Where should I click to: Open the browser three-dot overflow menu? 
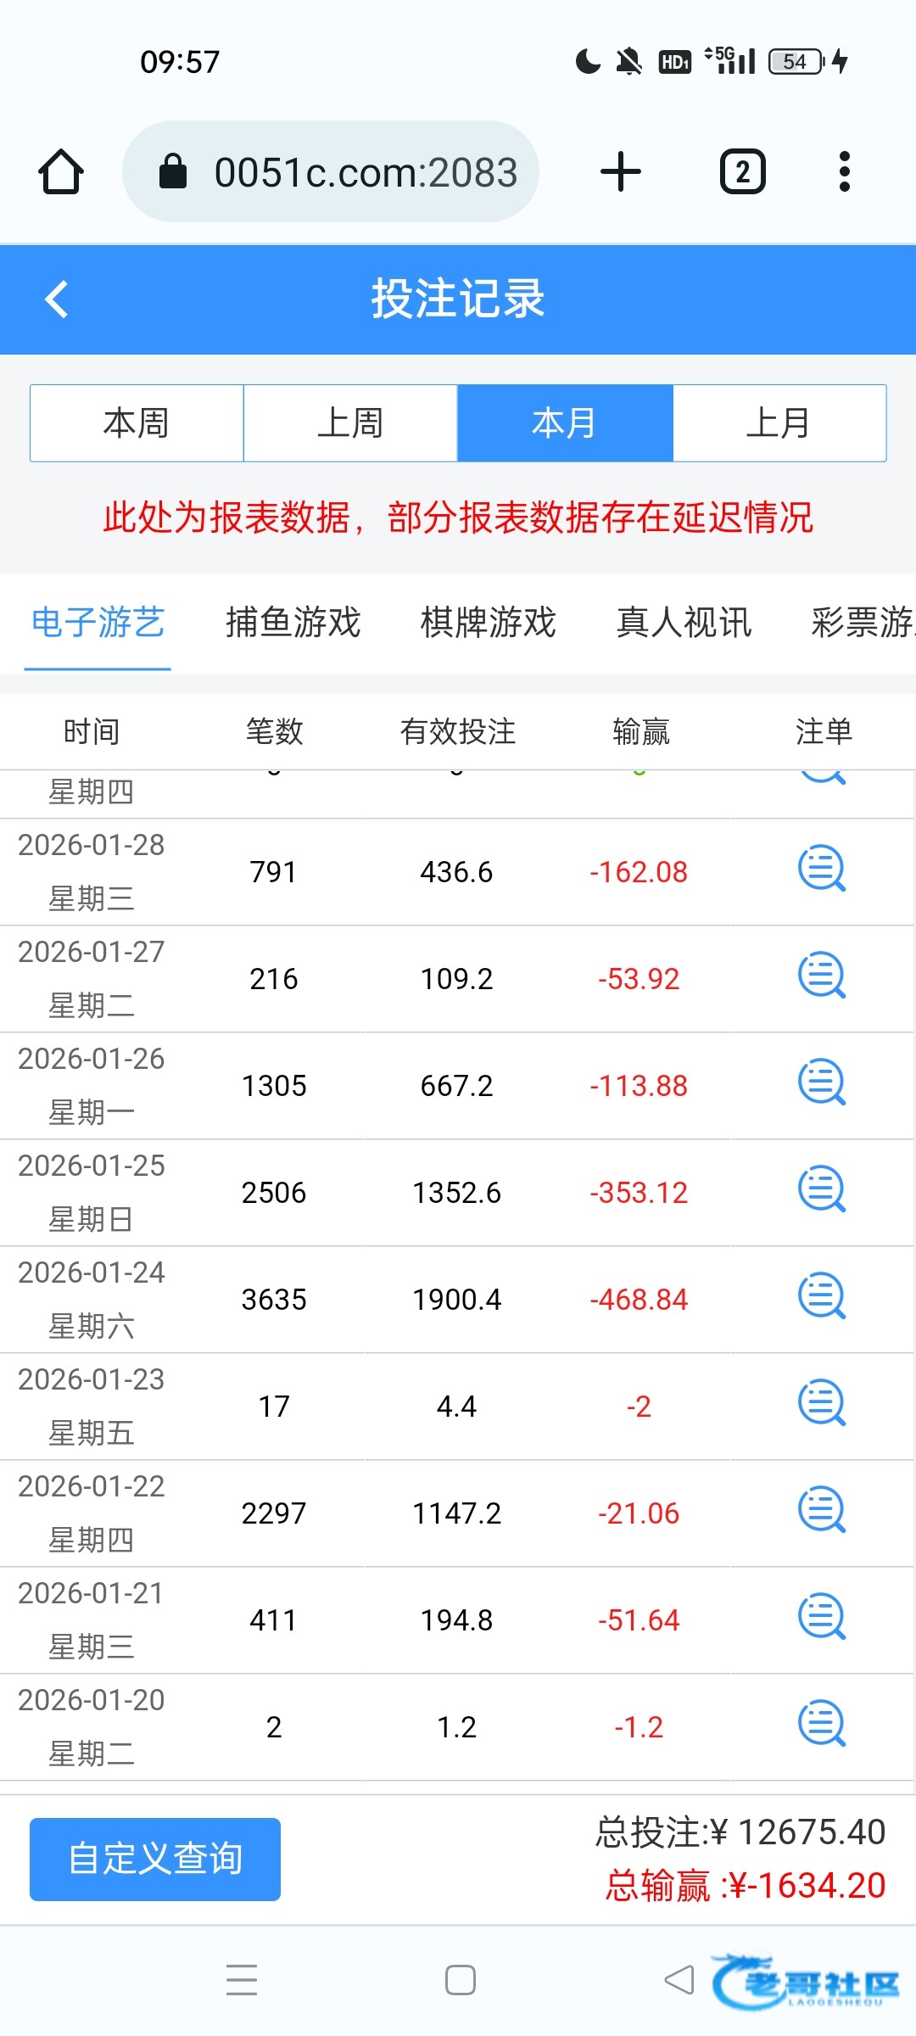coord(843,172)
